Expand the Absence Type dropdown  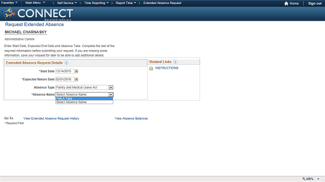pos(111,87)
